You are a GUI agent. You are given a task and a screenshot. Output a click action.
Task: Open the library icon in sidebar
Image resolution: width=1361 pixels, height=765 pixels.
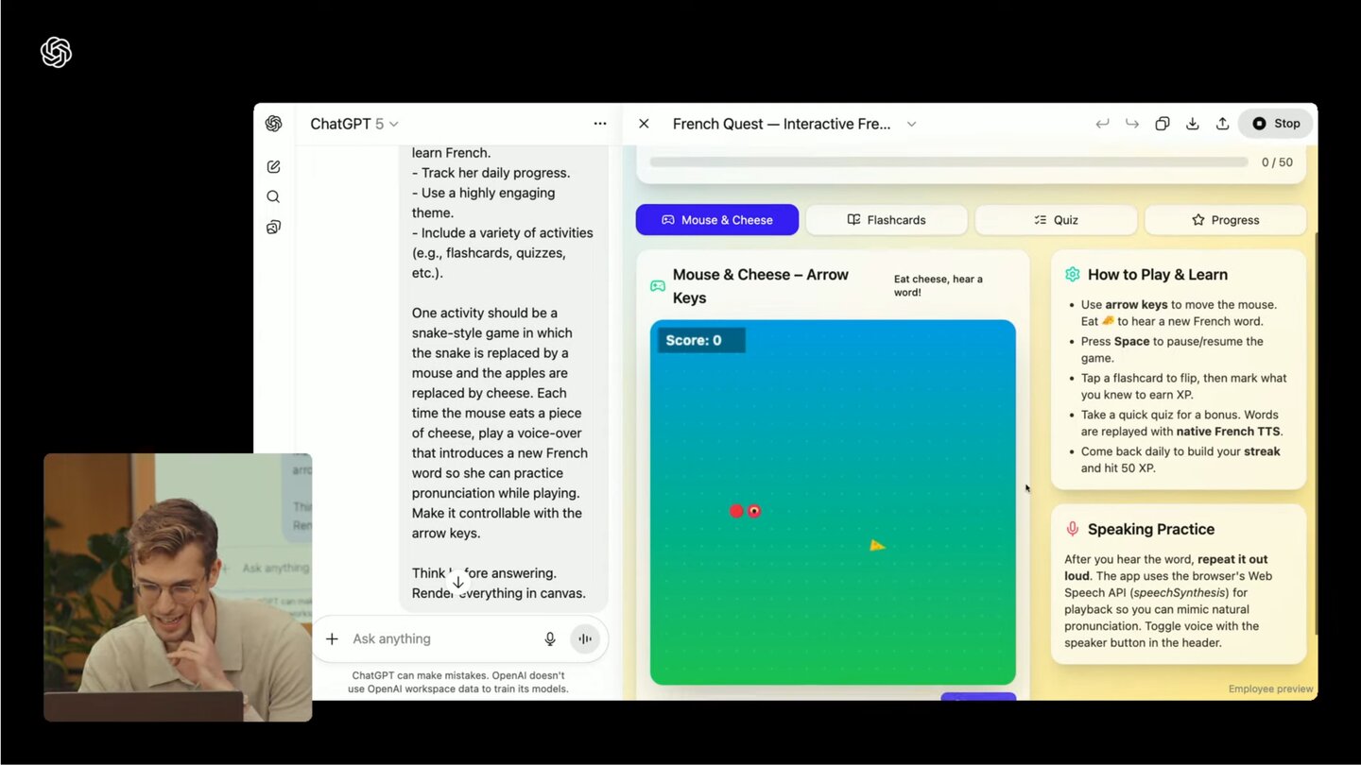pos(273,228)
